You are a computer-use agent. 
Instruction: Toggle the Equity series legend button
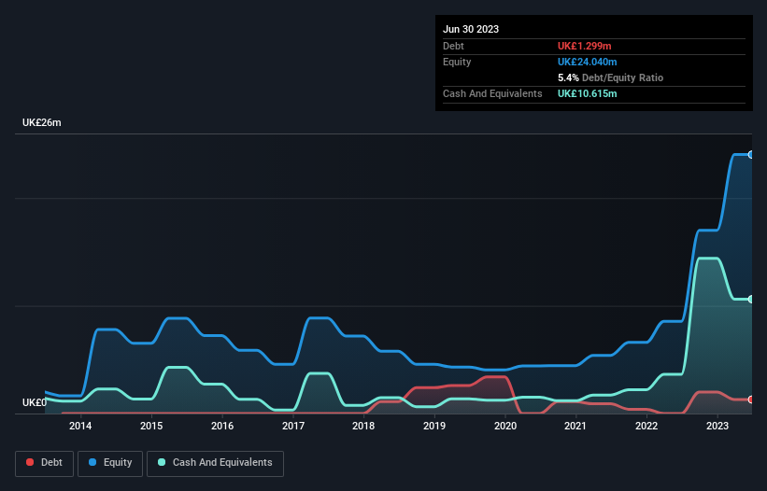(x=110, y=463)
